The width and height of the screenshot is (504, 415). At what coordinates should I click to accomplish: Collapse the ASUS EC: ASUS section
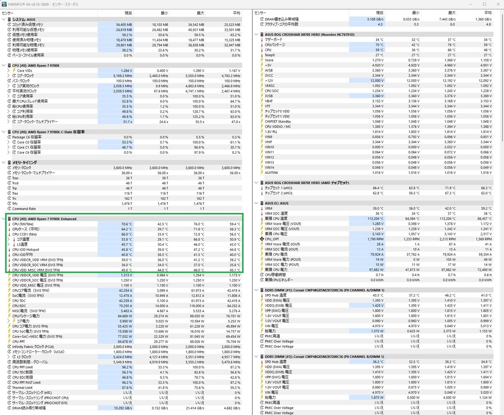click(257, 203)
